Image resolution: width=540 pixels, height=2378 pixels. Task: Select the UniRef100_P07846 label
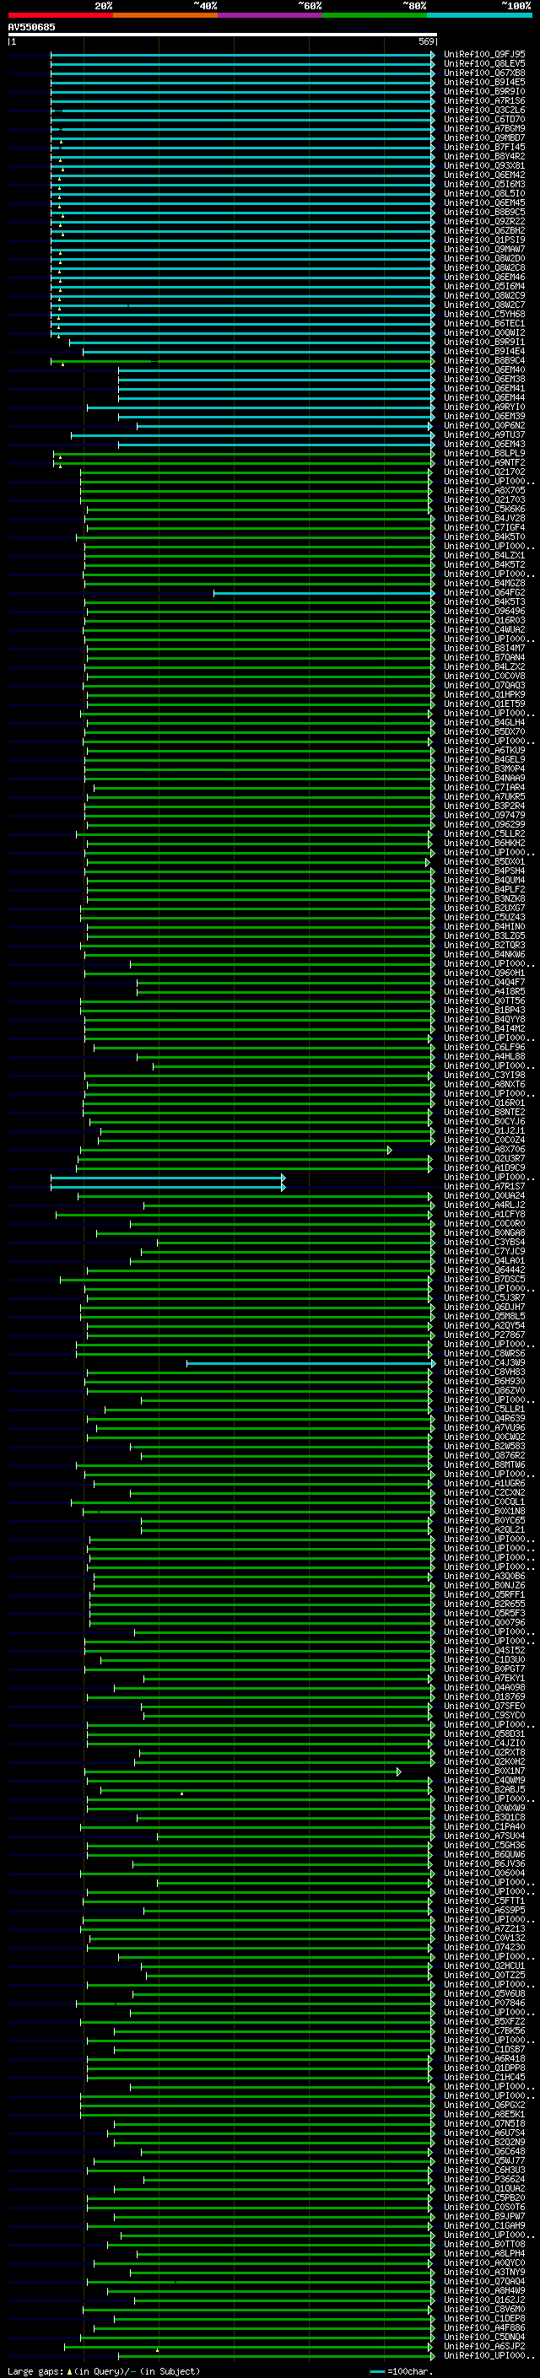pyautogui.click(x=484, y=2003)
